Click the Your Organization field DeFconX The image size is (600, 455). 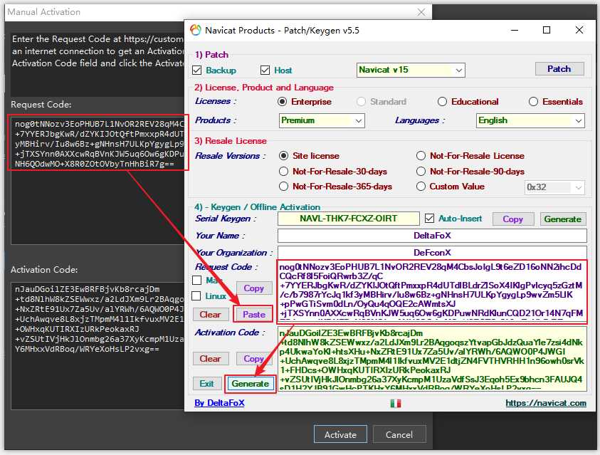coord(432,253)
